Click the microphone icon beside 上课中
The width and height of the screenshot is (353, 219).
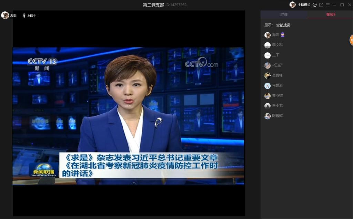click(24, 15)
